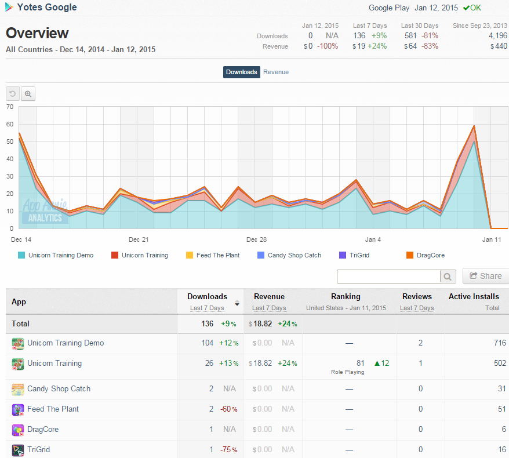The image size is (509, 458).
Task: Click the Unicorn Training Demo legend label
Action: [61, 255]
